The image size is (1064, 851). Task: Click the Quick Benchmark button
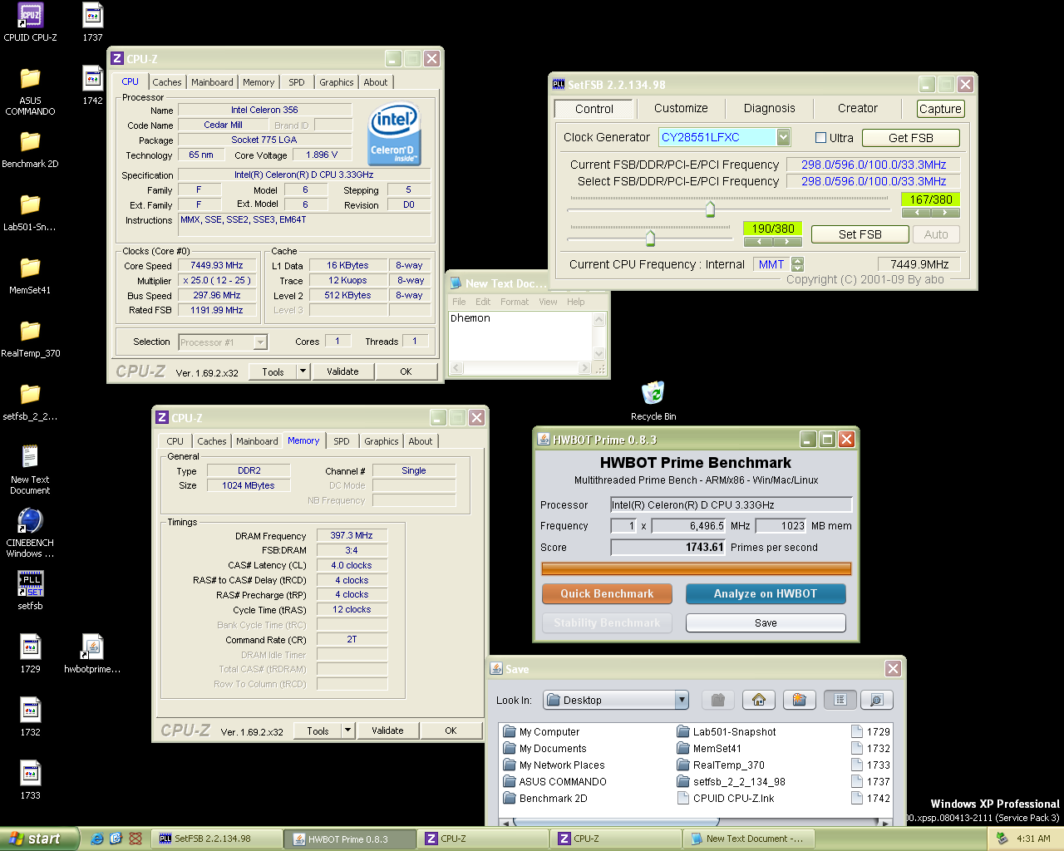[x=607, y=593]
